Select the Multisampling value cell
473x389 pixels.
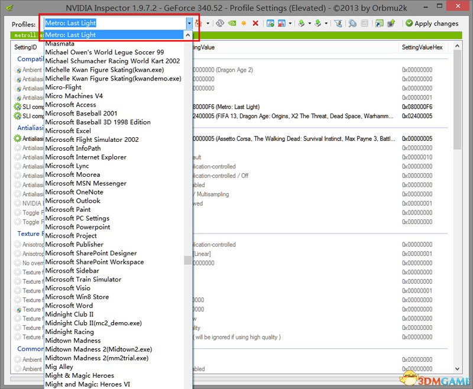pyautogui.click(x=211, y=194)
